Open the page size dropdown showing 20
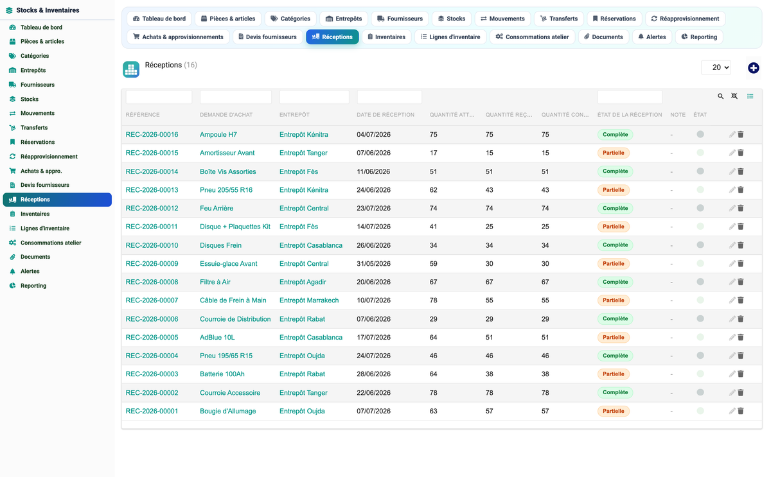 pos(716,67)
